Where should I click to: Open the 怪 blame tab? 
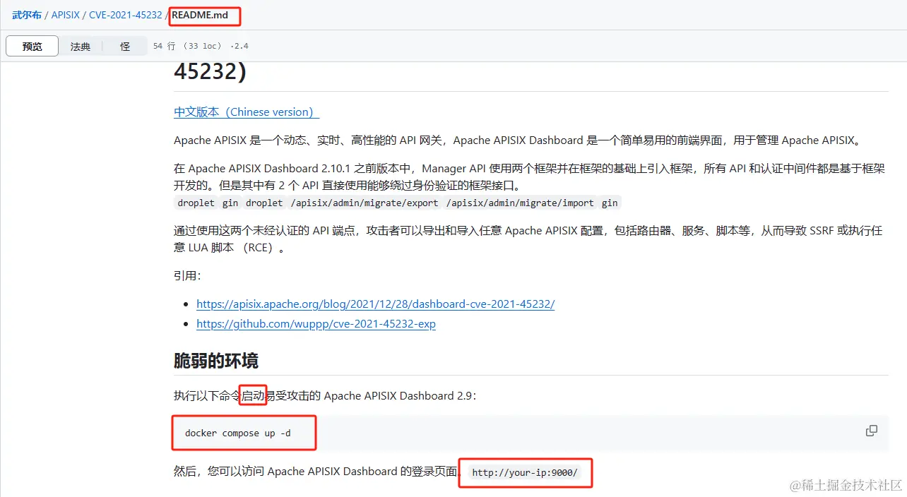[x=125, y=47]
